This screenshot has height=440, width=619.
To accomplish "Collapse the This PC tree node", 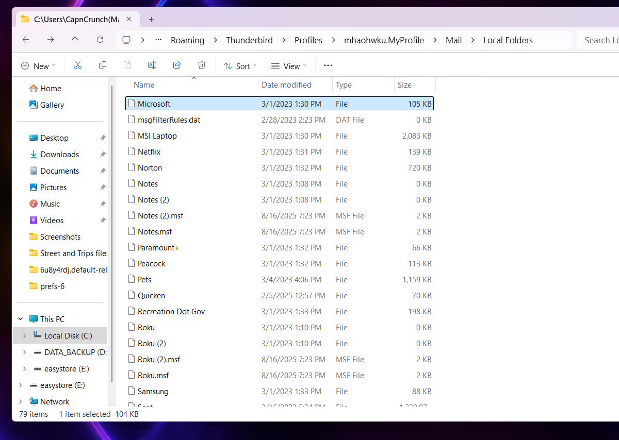I will tap(21, 319).
